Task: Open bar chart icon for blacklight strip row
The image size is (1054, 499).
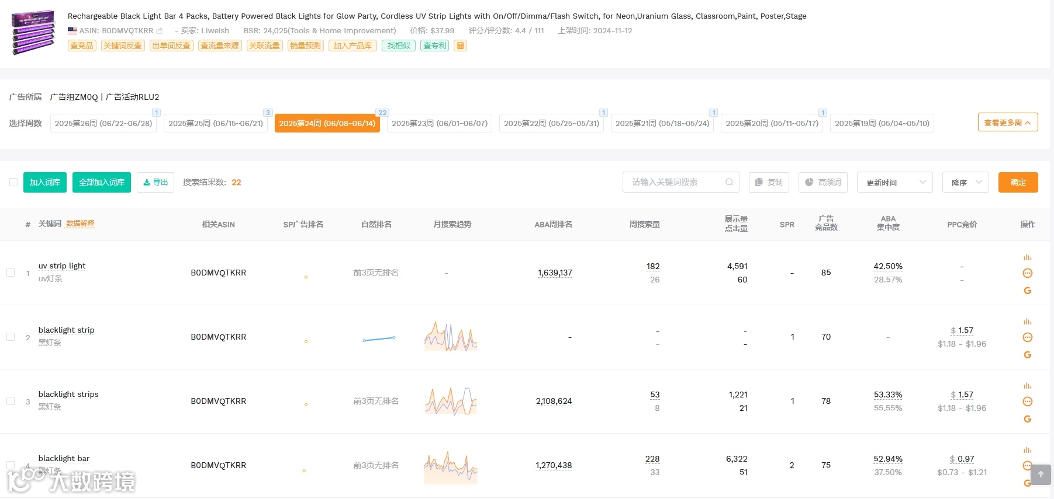Action: 1027,322
